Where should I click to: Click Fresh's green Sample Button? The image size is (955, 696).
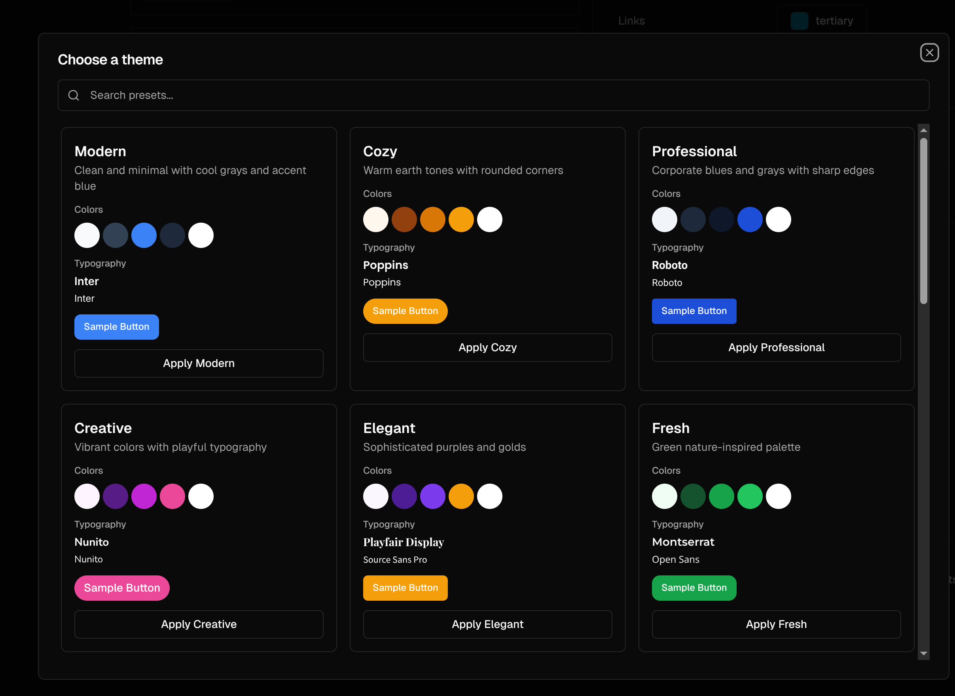[694, 588]
